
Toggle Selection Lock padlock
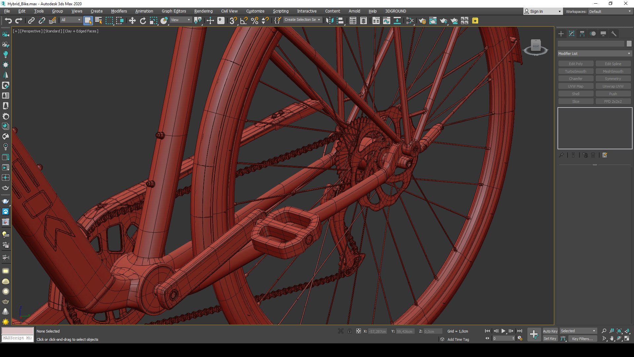[350, 331]
